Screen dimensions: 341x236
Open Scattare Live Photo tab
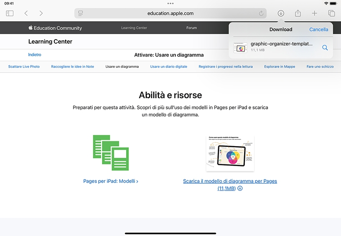click(24, 67)
